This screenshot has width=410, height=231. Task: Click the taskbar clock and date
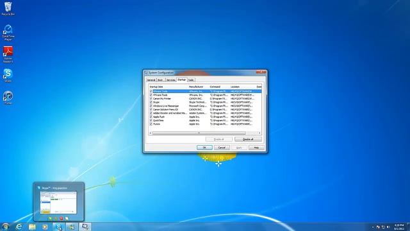pos(399,227)
